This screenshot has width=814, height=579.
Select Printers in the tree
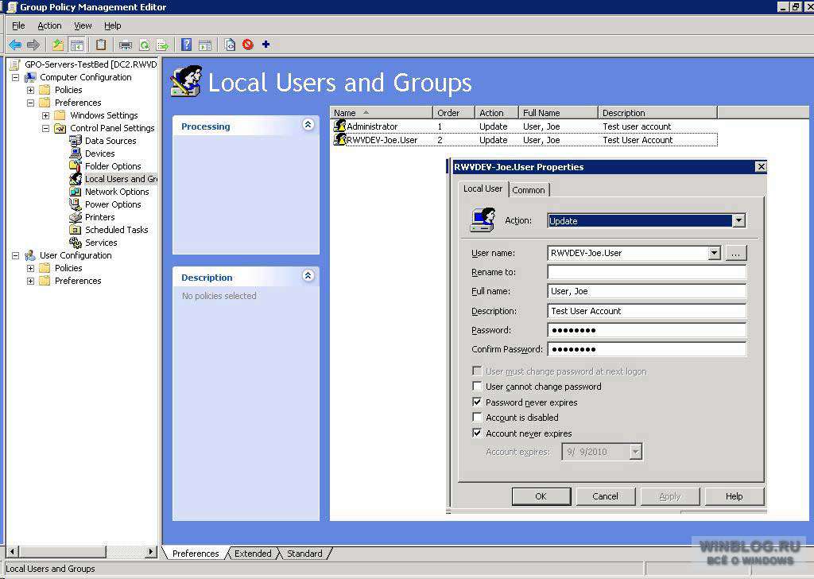point(99,217)
